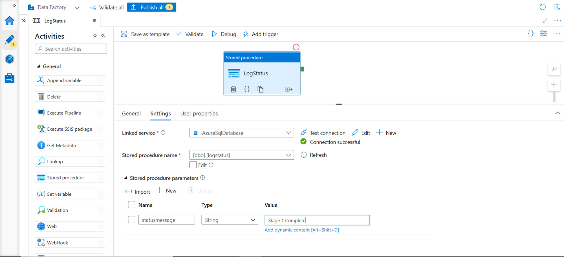Image resolution: width=564 pixels, height=257 pixels.
Task: Toggle the select-all parameters checkbox beside Name
Action: (x=131, y=205)
